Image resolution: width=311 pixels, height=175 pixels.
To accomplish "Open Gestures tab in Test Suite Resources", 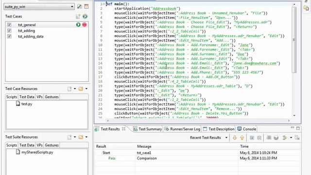I will [52, 145].
